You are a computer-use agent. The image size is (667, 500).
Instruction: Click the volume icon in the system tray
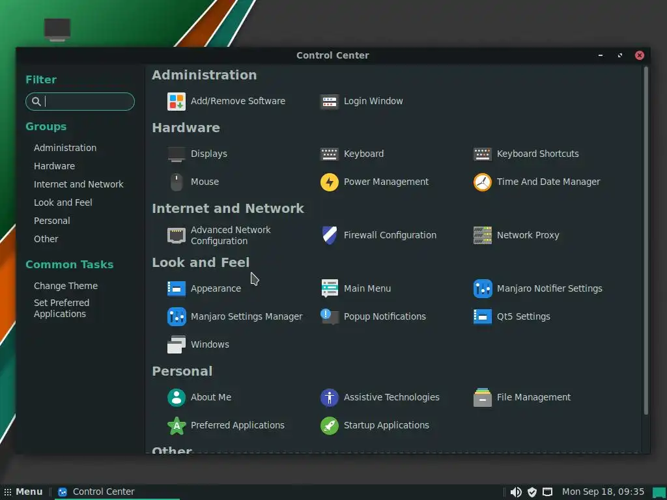tap(516, 492)
